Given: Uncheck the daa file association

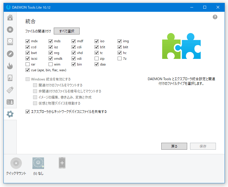Looking at the screenshot, I should click(x=97, y=64).
